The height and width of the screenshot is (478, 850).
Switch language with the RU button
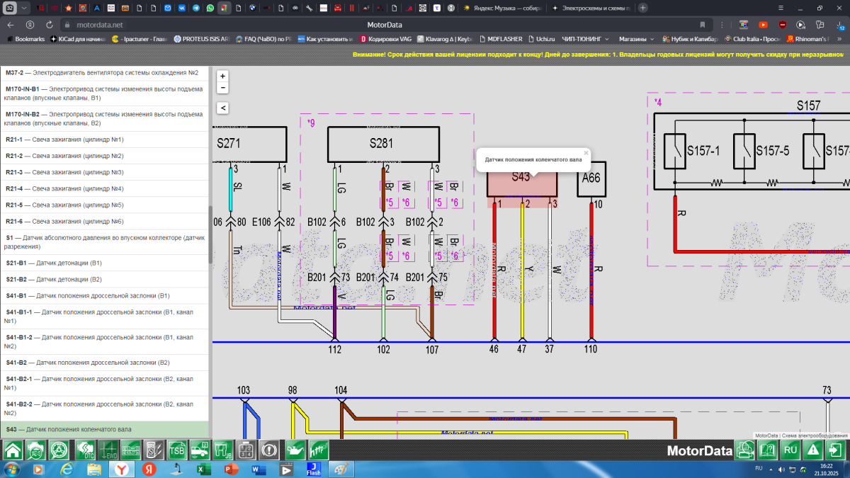pyautogui.click(x=790, y=450)
